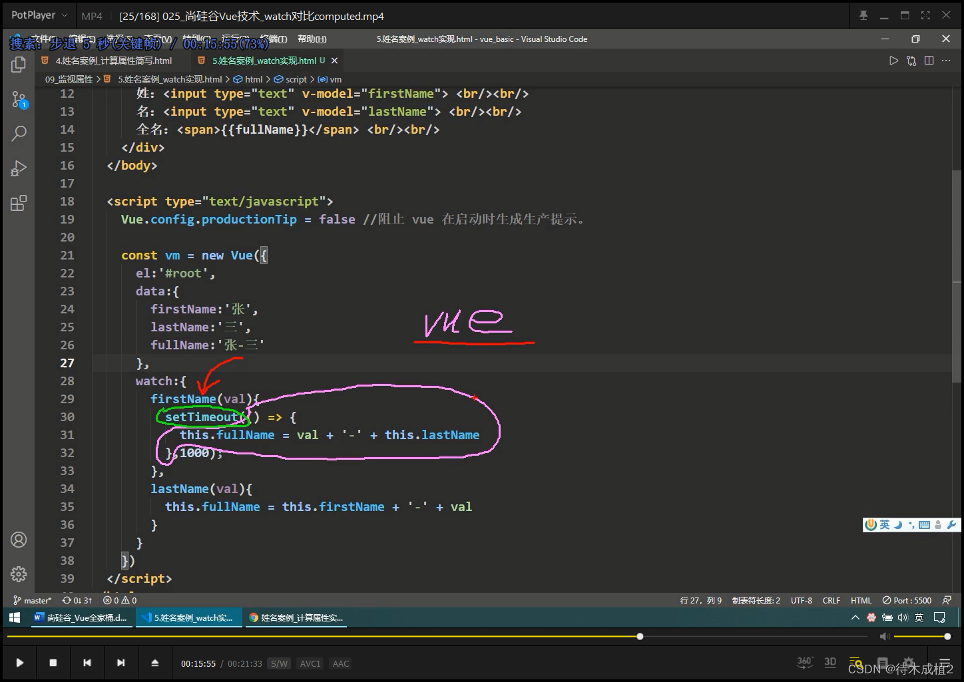The width and height of the screenshot is (964, 682).
Task: Open the errors and warnings problems panel
Action: click(120, 600)
